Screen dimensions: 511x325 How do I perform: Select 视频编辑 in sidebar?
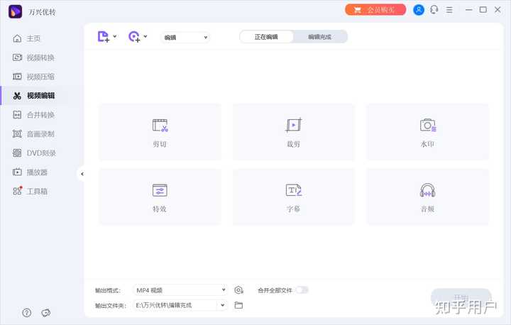(x=33, y=96)
